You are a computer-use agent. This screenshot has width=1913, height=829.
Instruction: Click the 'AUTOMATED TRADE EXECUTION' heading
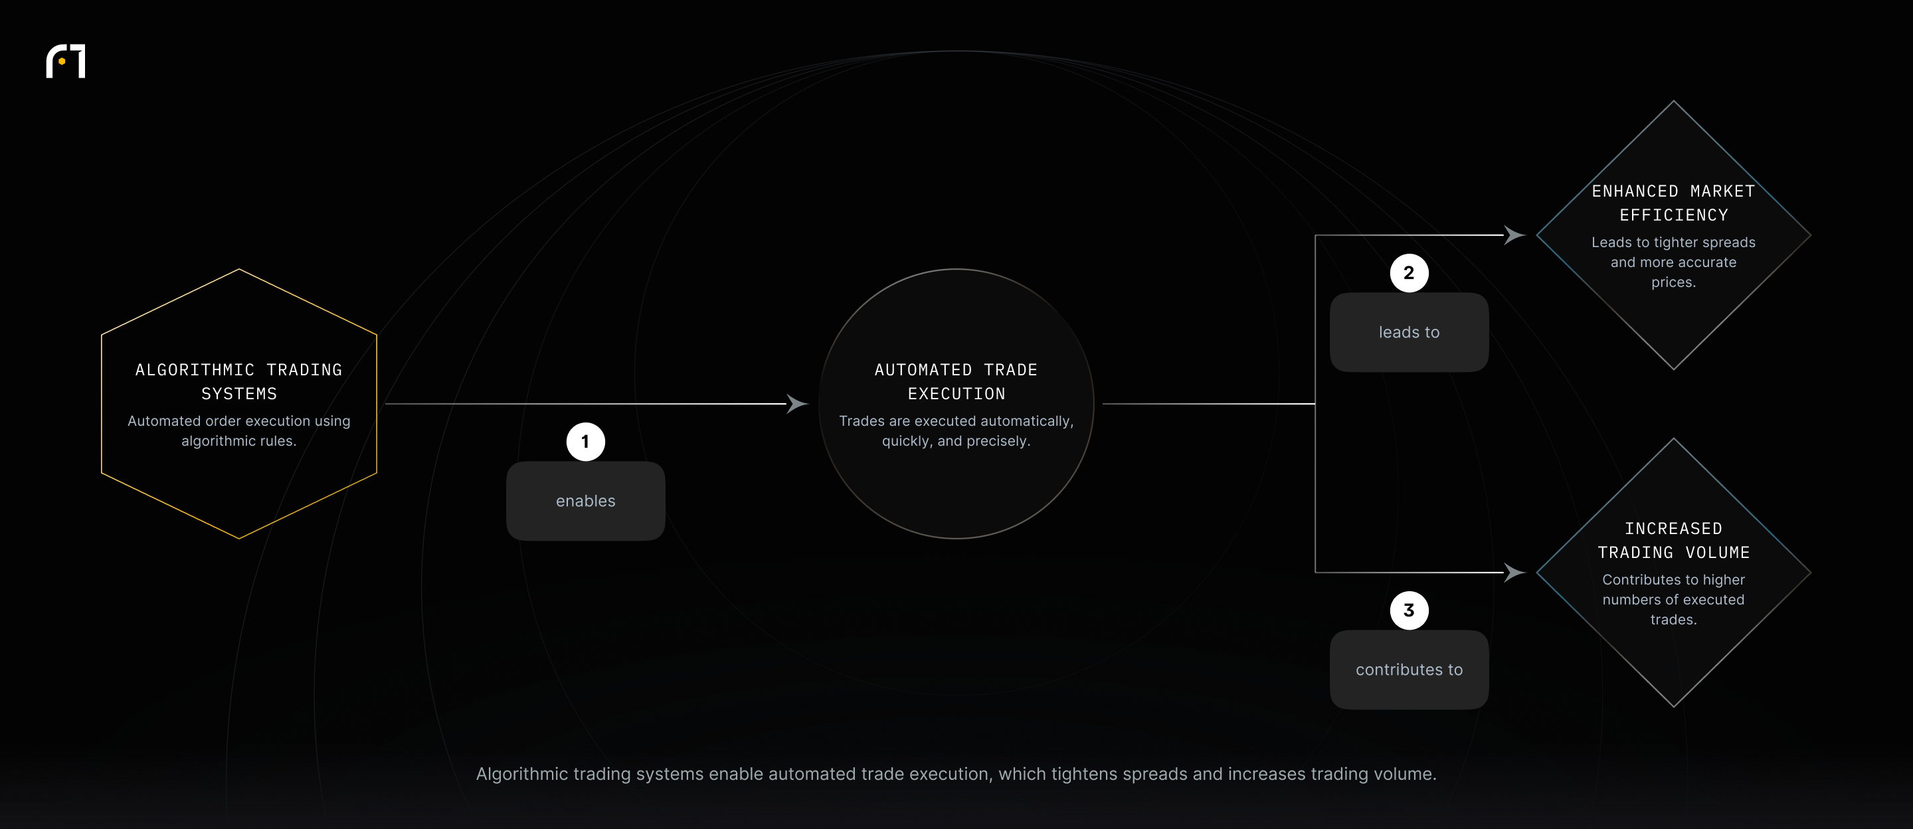(956, 381)
